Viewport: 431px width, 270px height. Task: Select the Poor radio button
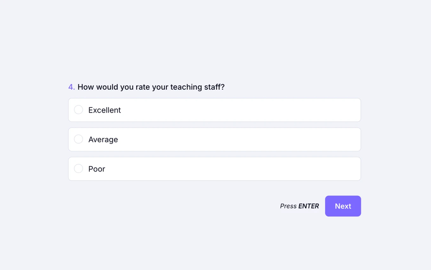(x=78, y=168)
